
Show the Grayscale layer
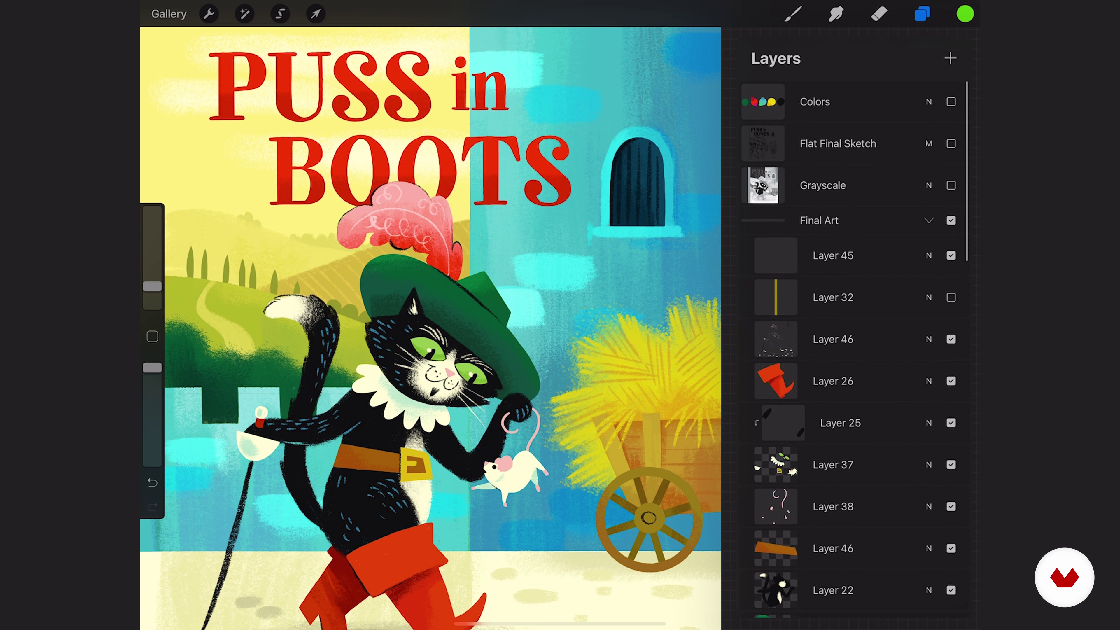click(x=951, y=186)
